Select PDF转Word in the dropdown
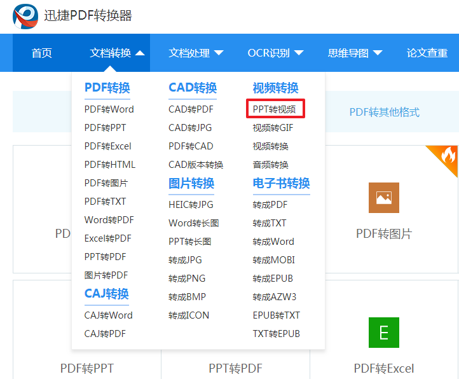The width and height of the screenshot is (459, 379). (109, 109)
